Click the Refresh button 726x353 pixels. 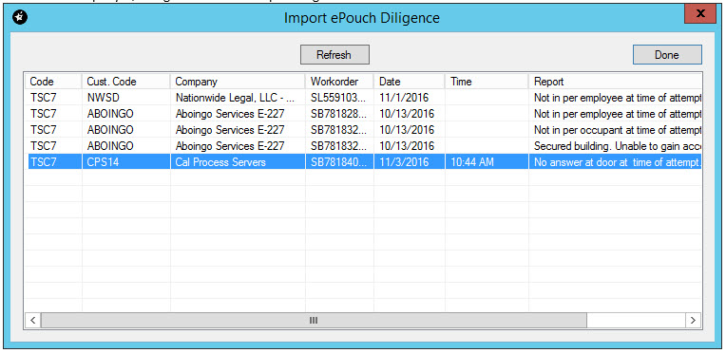point(334,55)
